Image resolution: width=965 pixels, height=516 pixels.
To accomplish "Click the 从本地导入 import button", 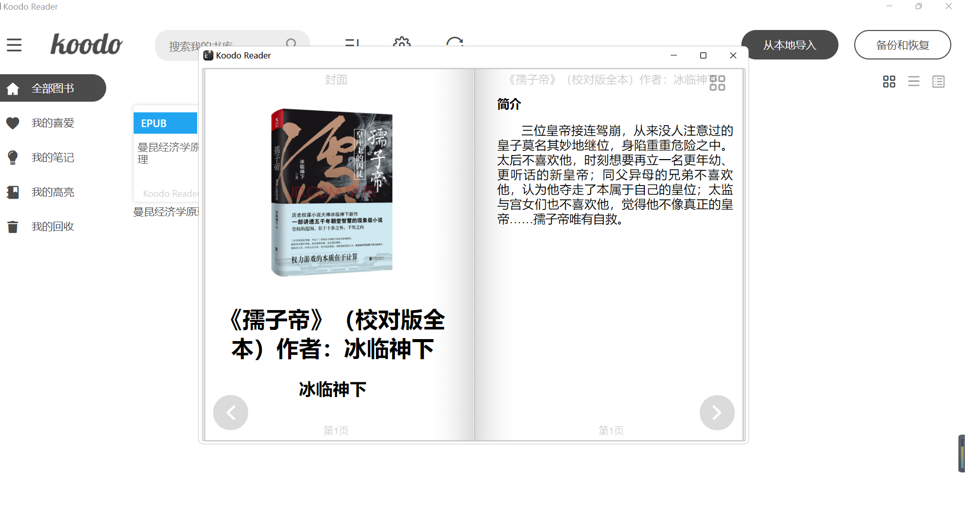I will pyautogui.click(x=790, y=45).
